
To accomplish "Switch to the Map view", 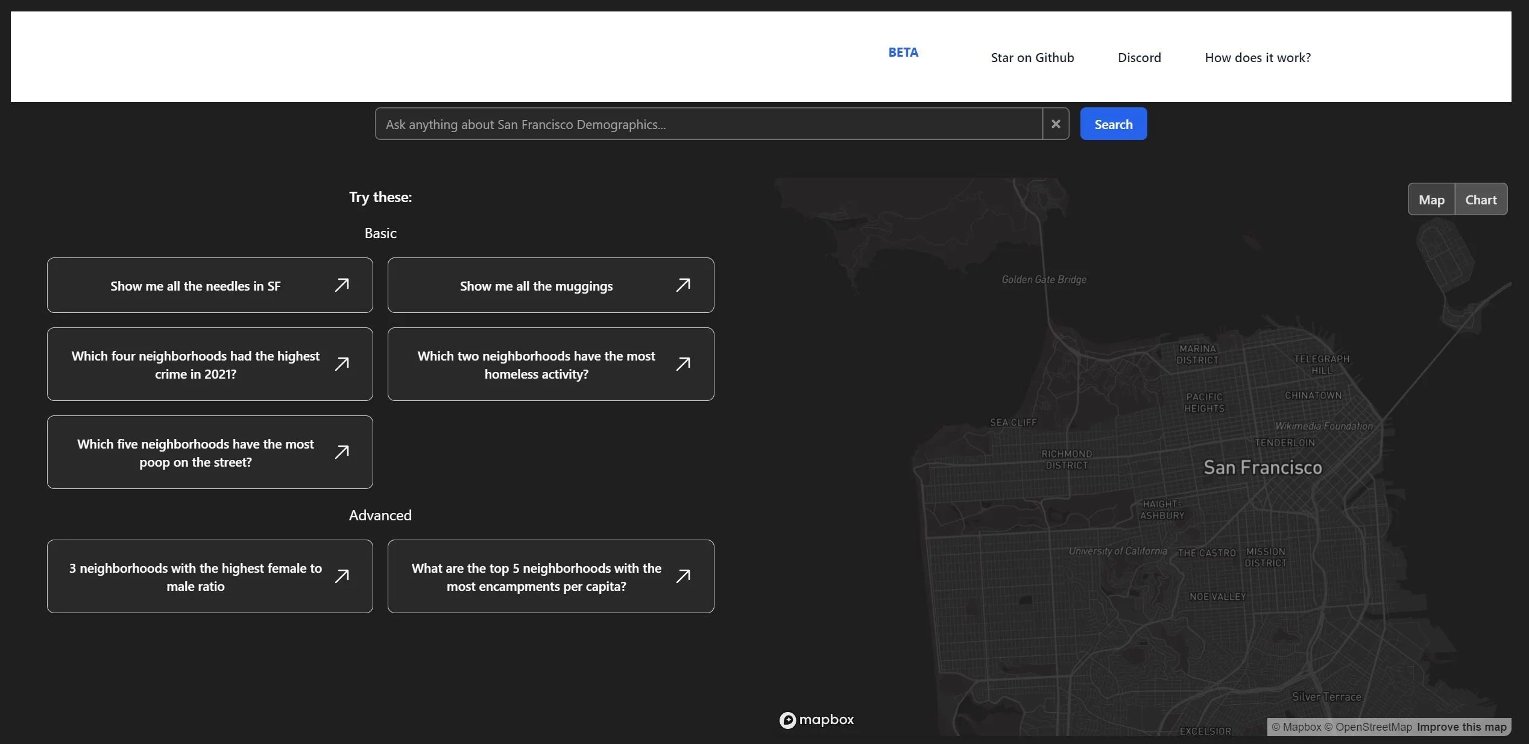I will click(x=1430, y=199).
